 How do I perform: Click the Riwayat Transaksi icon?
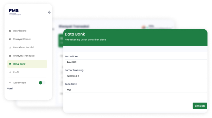[10, 56]
